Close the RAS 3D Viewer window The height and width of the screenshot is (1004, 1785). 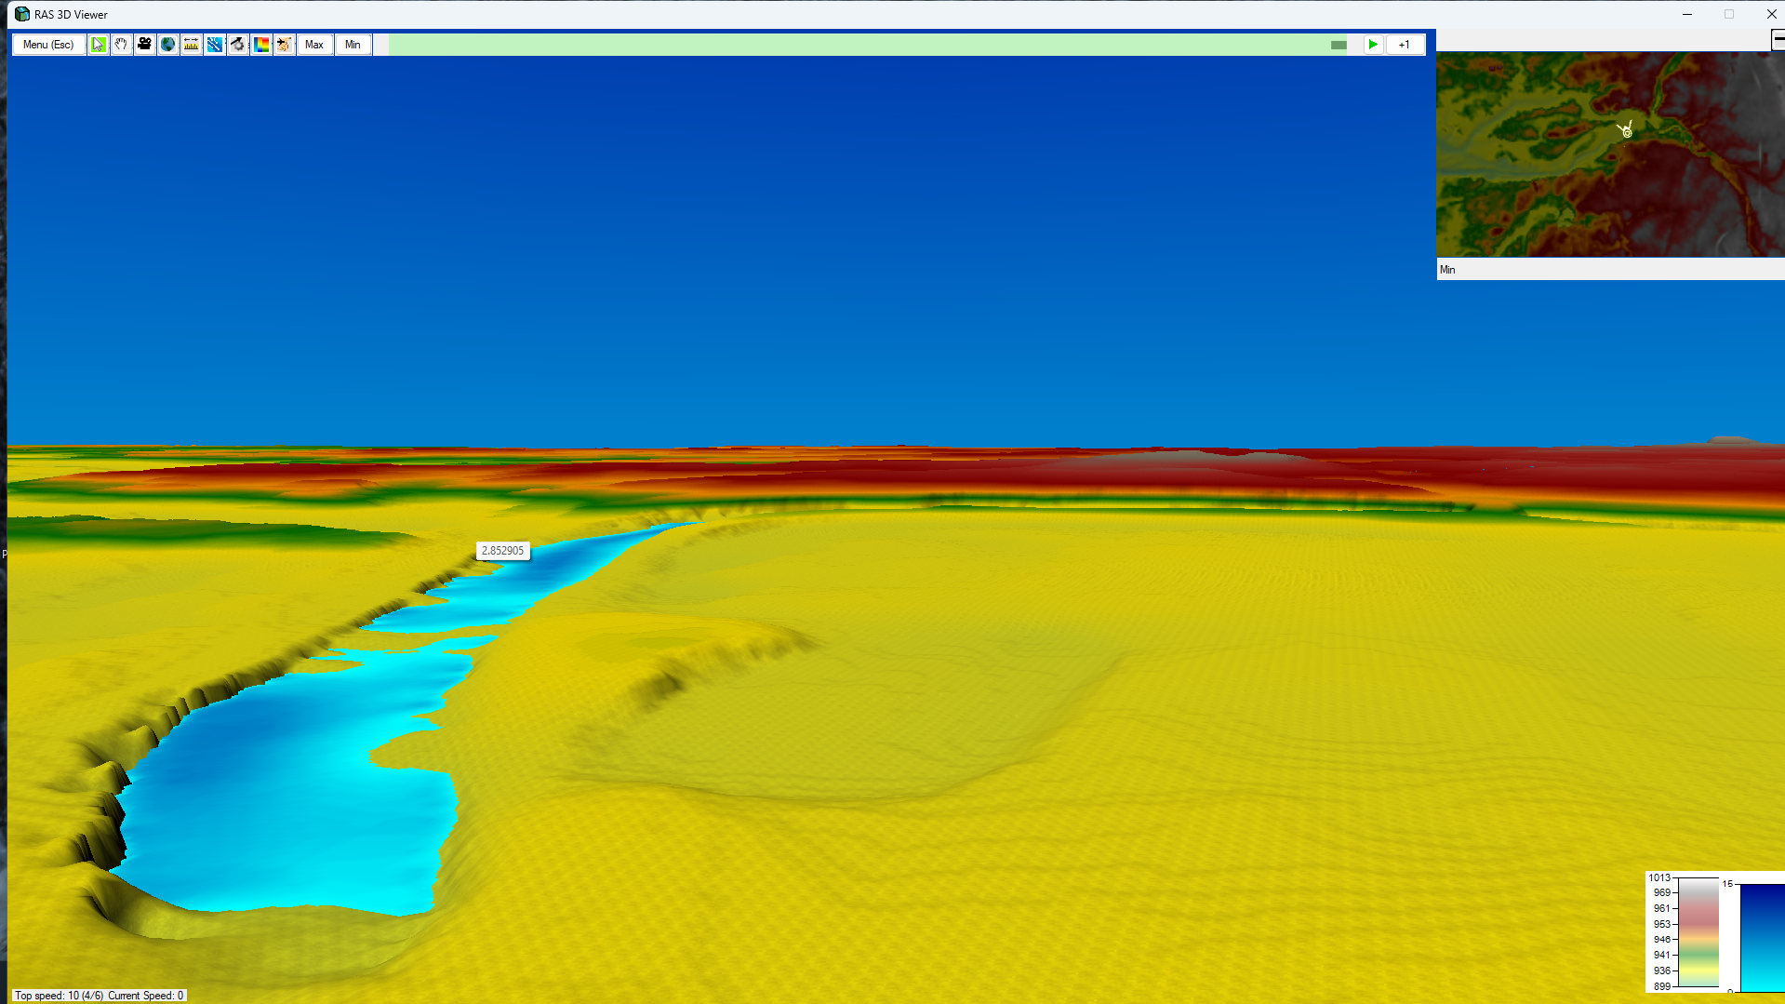click(x=1771, y=14)
